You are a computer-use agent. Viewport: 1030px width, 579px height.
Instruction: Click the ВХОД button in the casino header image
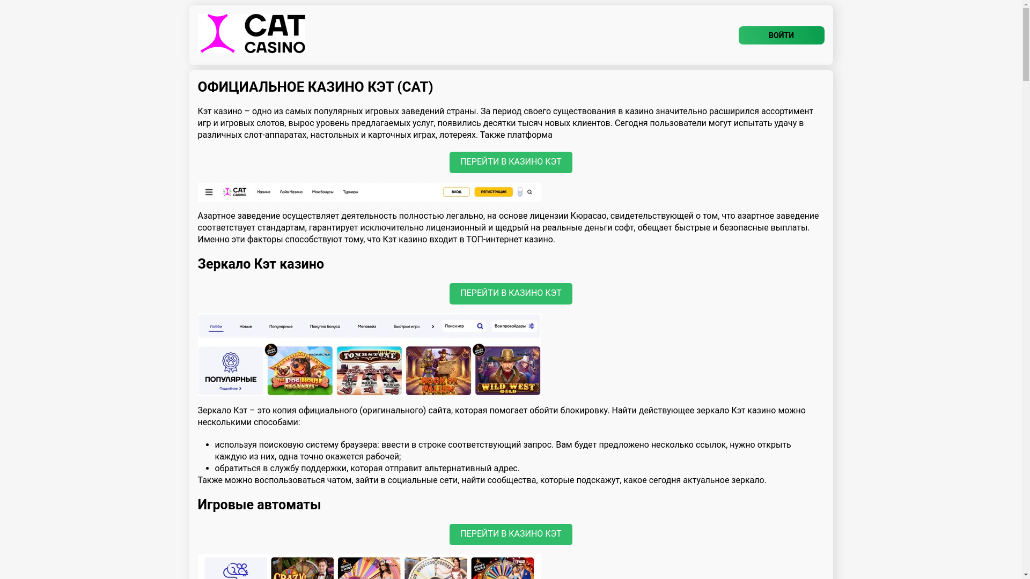[x=456, y=192]
